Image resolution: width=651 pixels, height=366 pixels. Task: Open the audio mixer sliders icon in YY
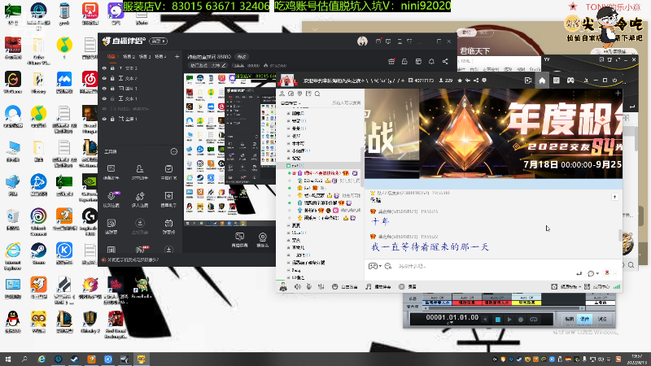pyautogui.click(x=321, y=287)
